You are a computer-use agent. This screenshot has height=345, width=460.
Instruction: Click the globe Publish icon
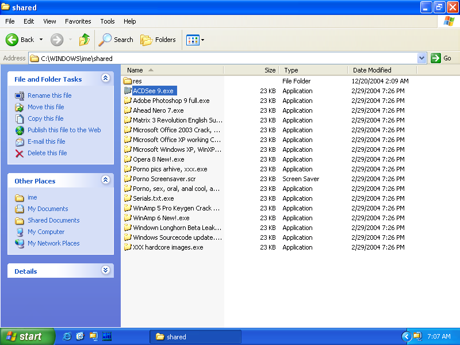tap(20, 131)
